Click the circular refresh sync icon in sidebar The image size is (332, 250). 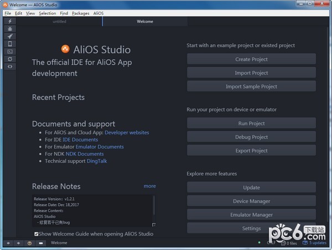tap(10, 59)
